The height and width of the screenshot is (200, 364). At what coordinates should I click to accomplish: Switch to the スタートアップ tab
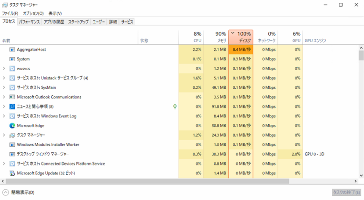(78, 22)
